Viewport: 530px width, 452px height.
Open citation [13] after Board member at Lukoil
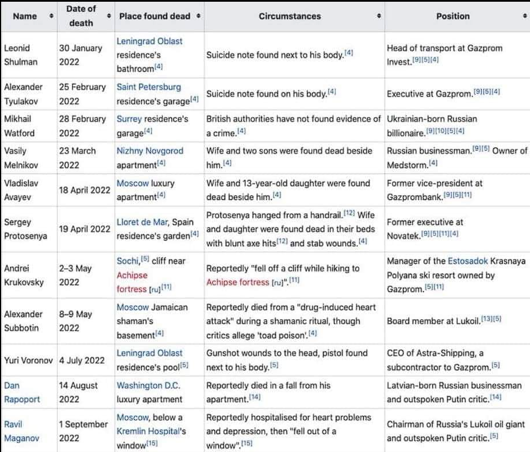(x=487, y=319)
